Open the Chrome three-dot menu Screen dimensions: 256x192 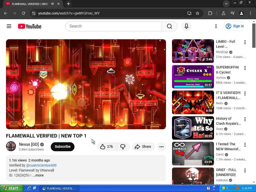tap(250, 13)
